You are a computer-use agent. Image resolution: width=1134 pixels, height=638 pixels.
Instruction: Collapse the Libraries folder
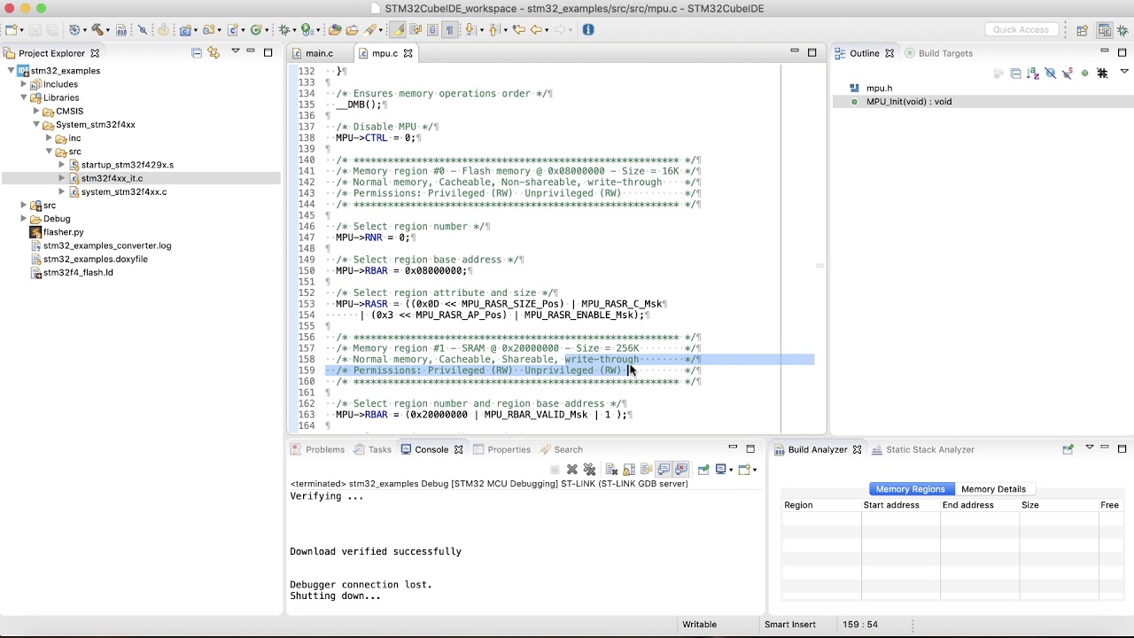24,97
